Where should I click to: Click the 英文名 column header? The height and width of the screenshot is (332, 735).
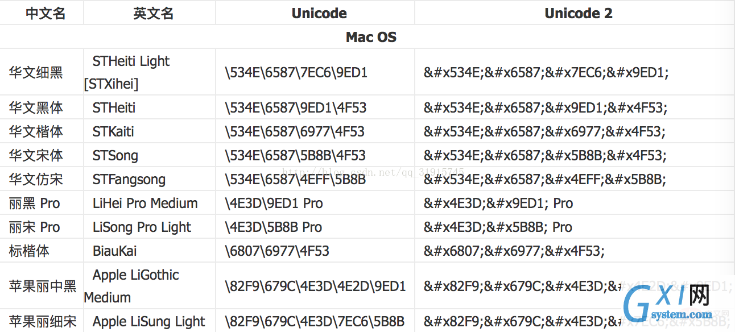(150, 14)
